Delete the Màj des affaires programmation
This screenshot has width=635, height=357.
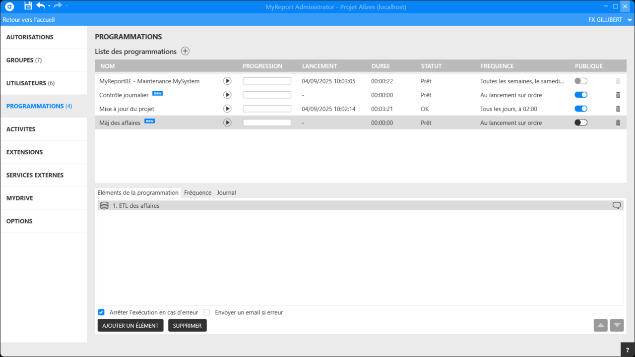coord(618,122)
